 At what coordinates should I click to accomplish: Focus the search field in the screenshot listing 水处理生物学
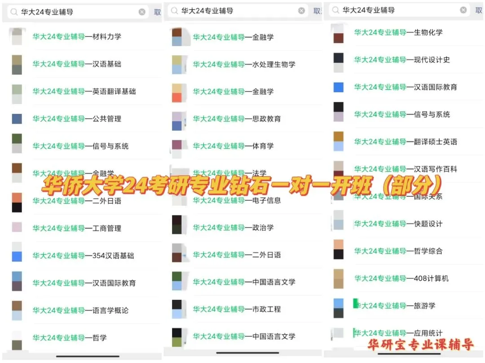238,11
